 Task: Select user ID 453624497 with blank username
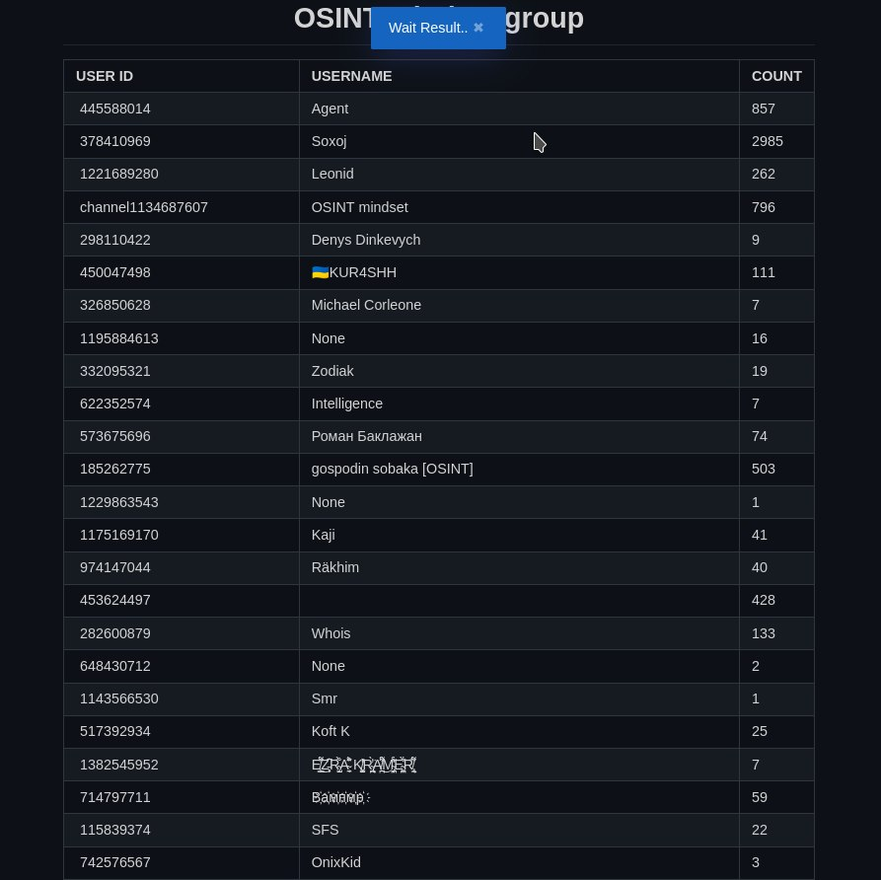pyautogui.click(x=115, y=600)
